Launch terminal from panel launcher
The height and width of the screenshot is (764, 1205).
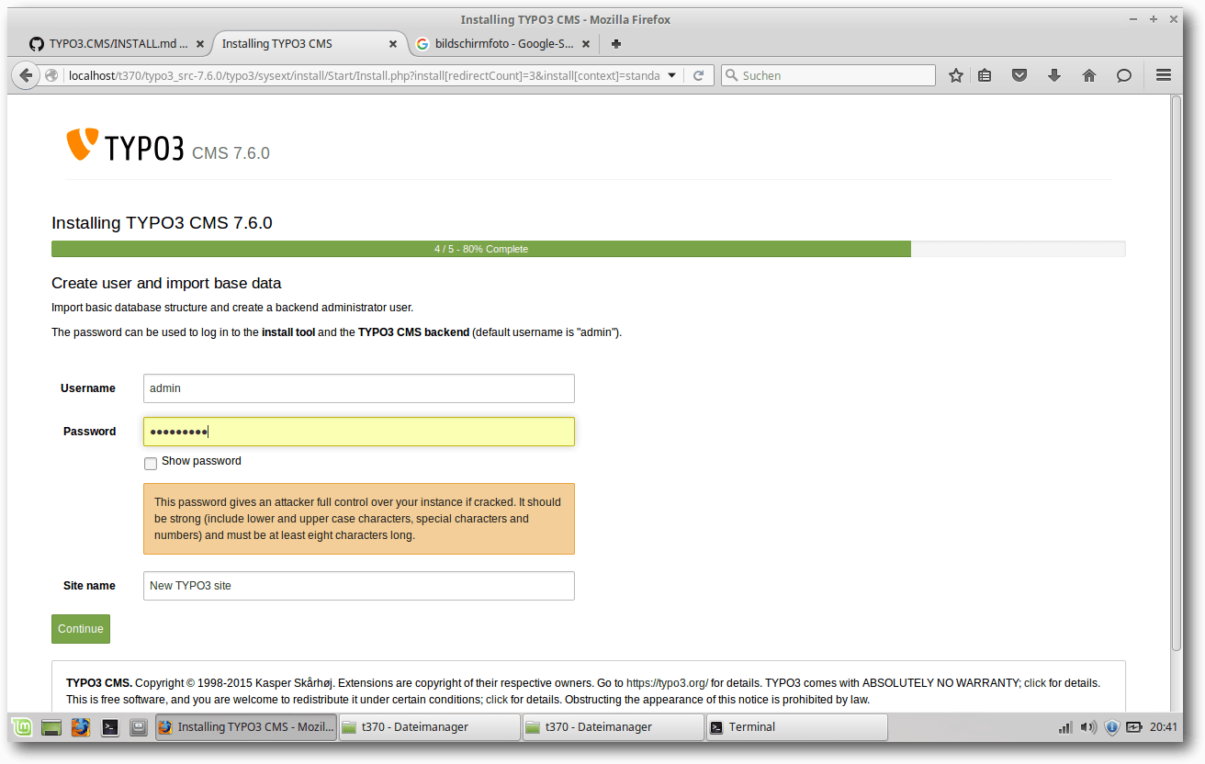tap(109, 727)
